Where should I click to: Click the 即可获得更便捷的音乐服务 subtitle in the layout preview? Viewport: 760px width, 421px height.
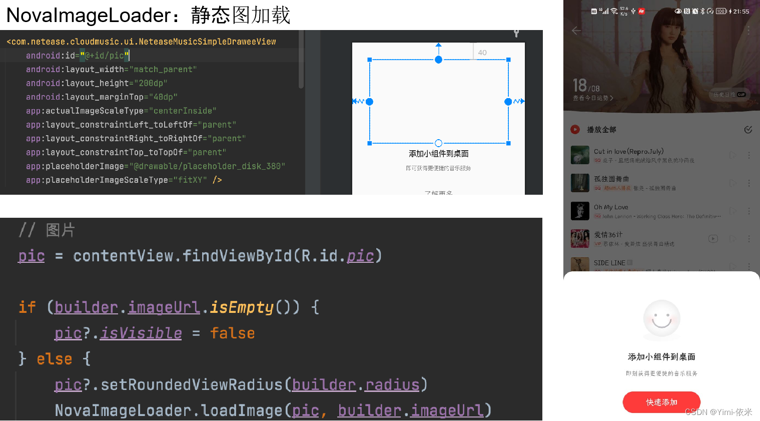(x=438, y=168)
